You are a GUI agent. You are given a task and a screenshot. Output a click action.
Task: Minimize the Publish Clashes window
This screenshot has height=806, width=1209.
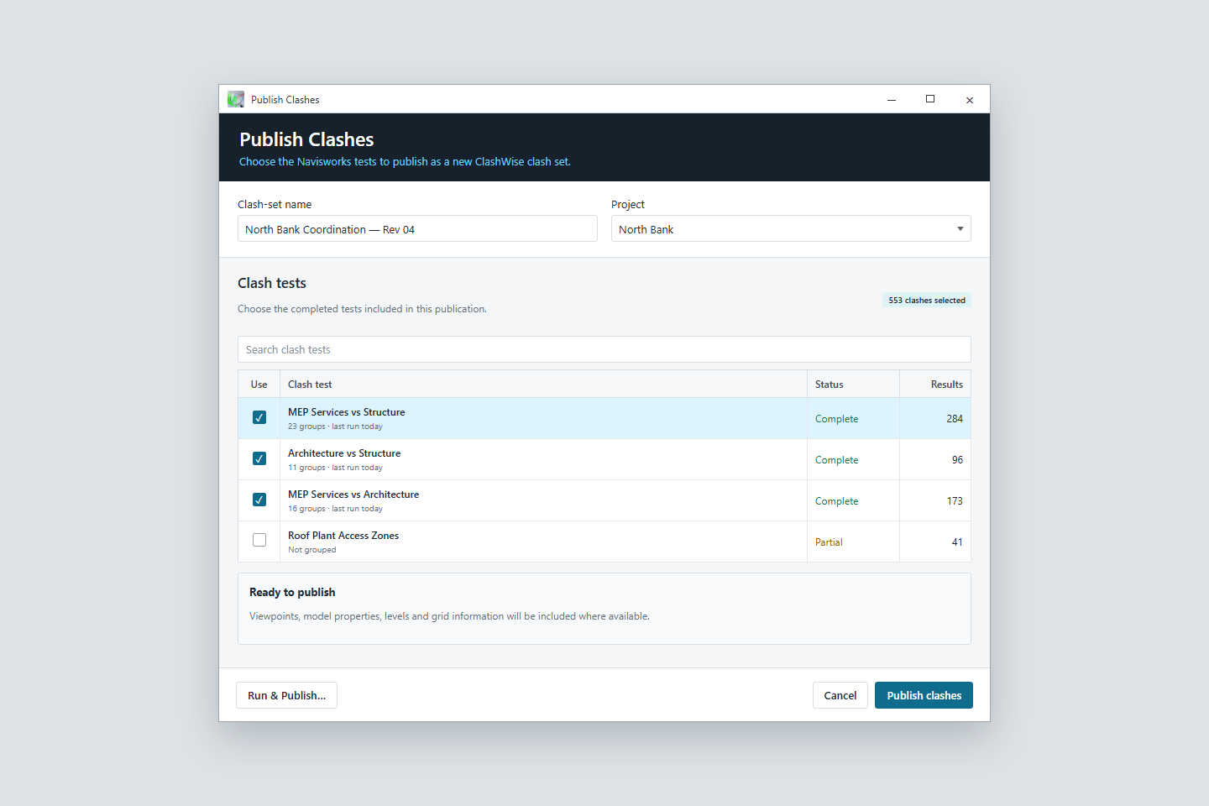pos(892,99)
